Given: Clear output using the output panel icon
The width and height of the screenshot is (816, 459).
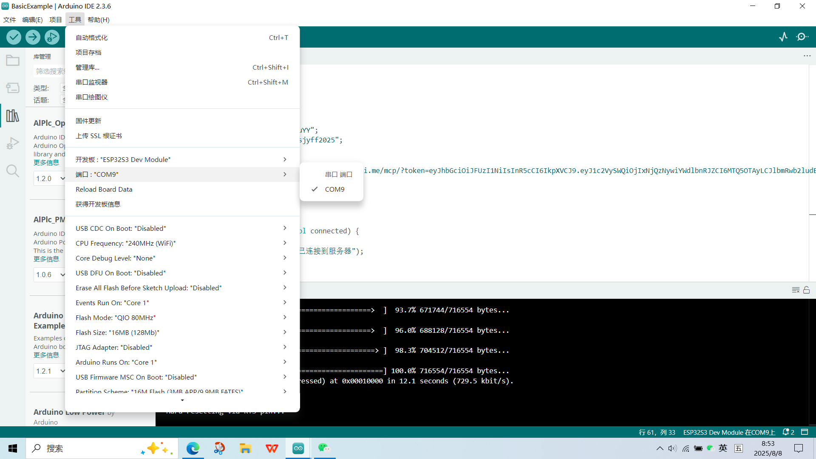Looking at the screenshot, I should click(796, 290).
